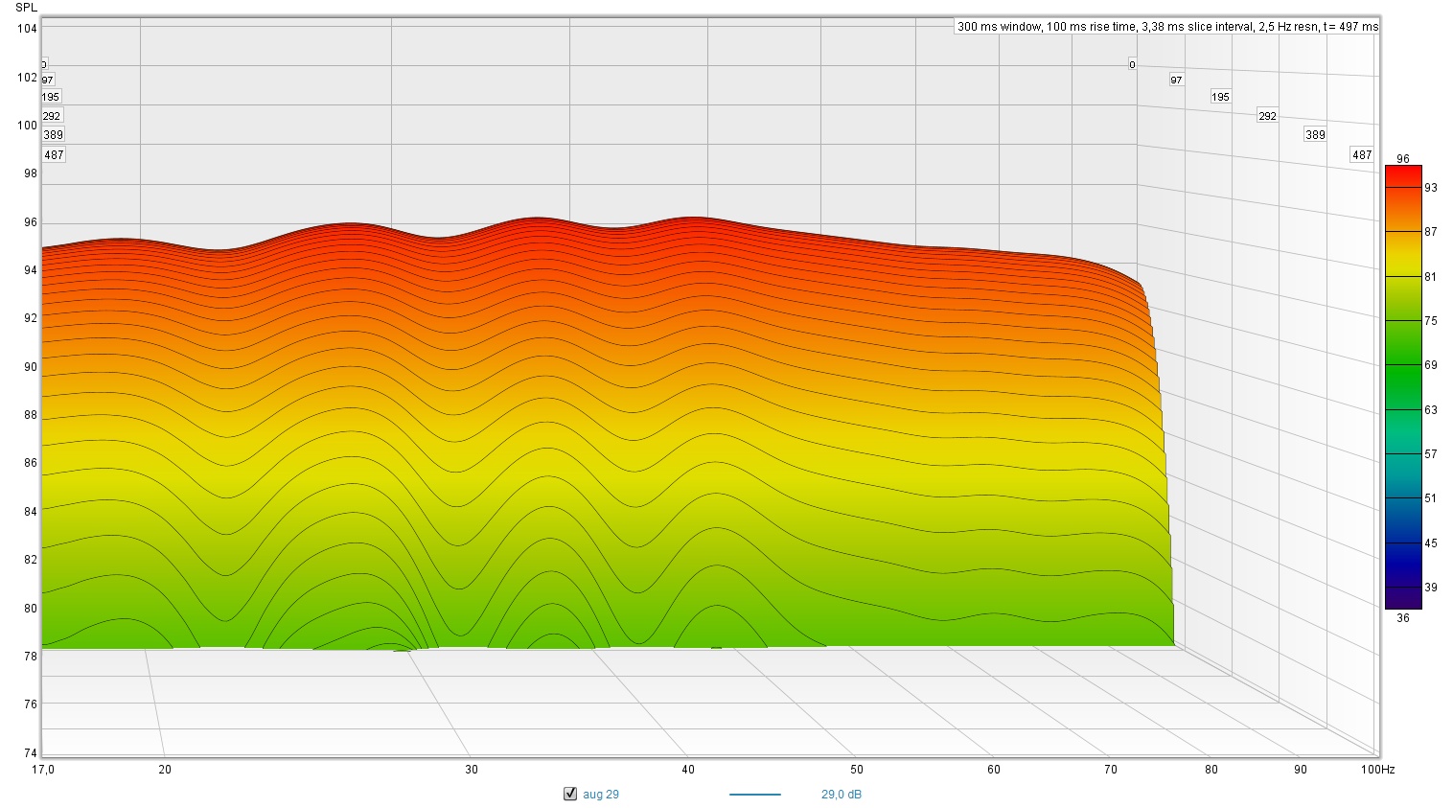
Task: Click the 36 value below the color scale
Action: click(1403, 618)
